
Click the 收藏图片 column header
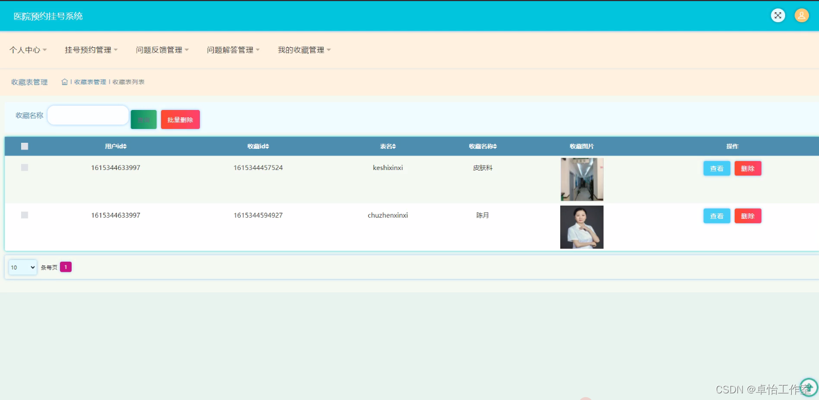[582, 147]
